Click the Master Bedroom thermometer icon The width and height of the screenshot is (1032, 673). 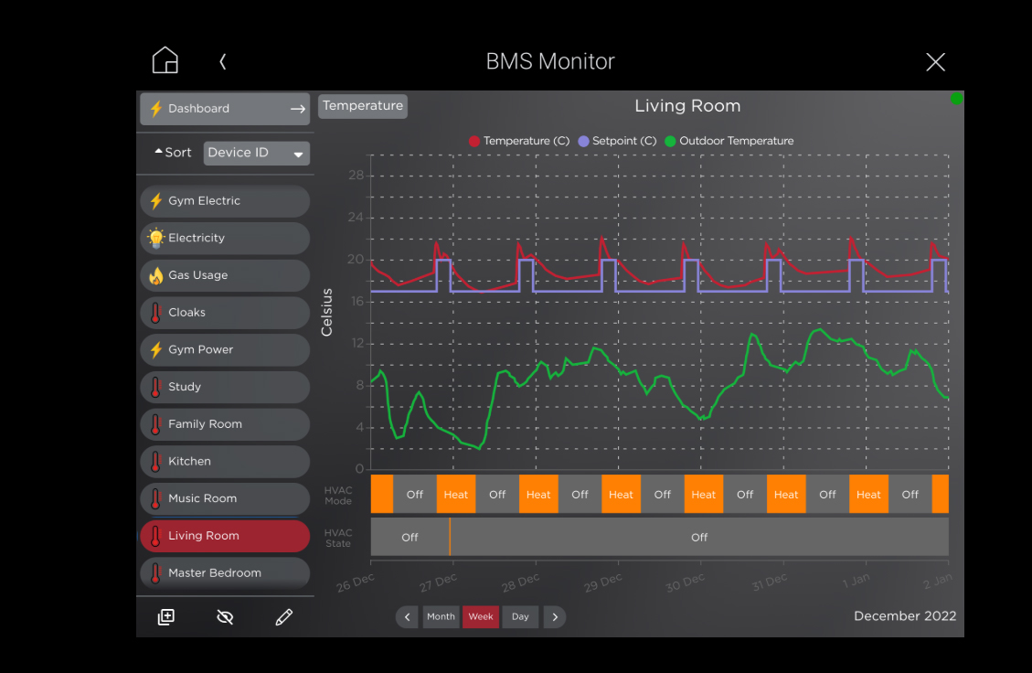156,573
